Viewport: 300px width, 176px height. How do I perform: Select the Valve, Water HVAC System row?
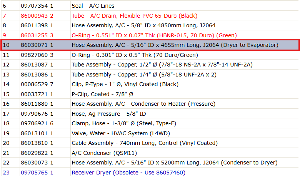(x=150, y=133)
